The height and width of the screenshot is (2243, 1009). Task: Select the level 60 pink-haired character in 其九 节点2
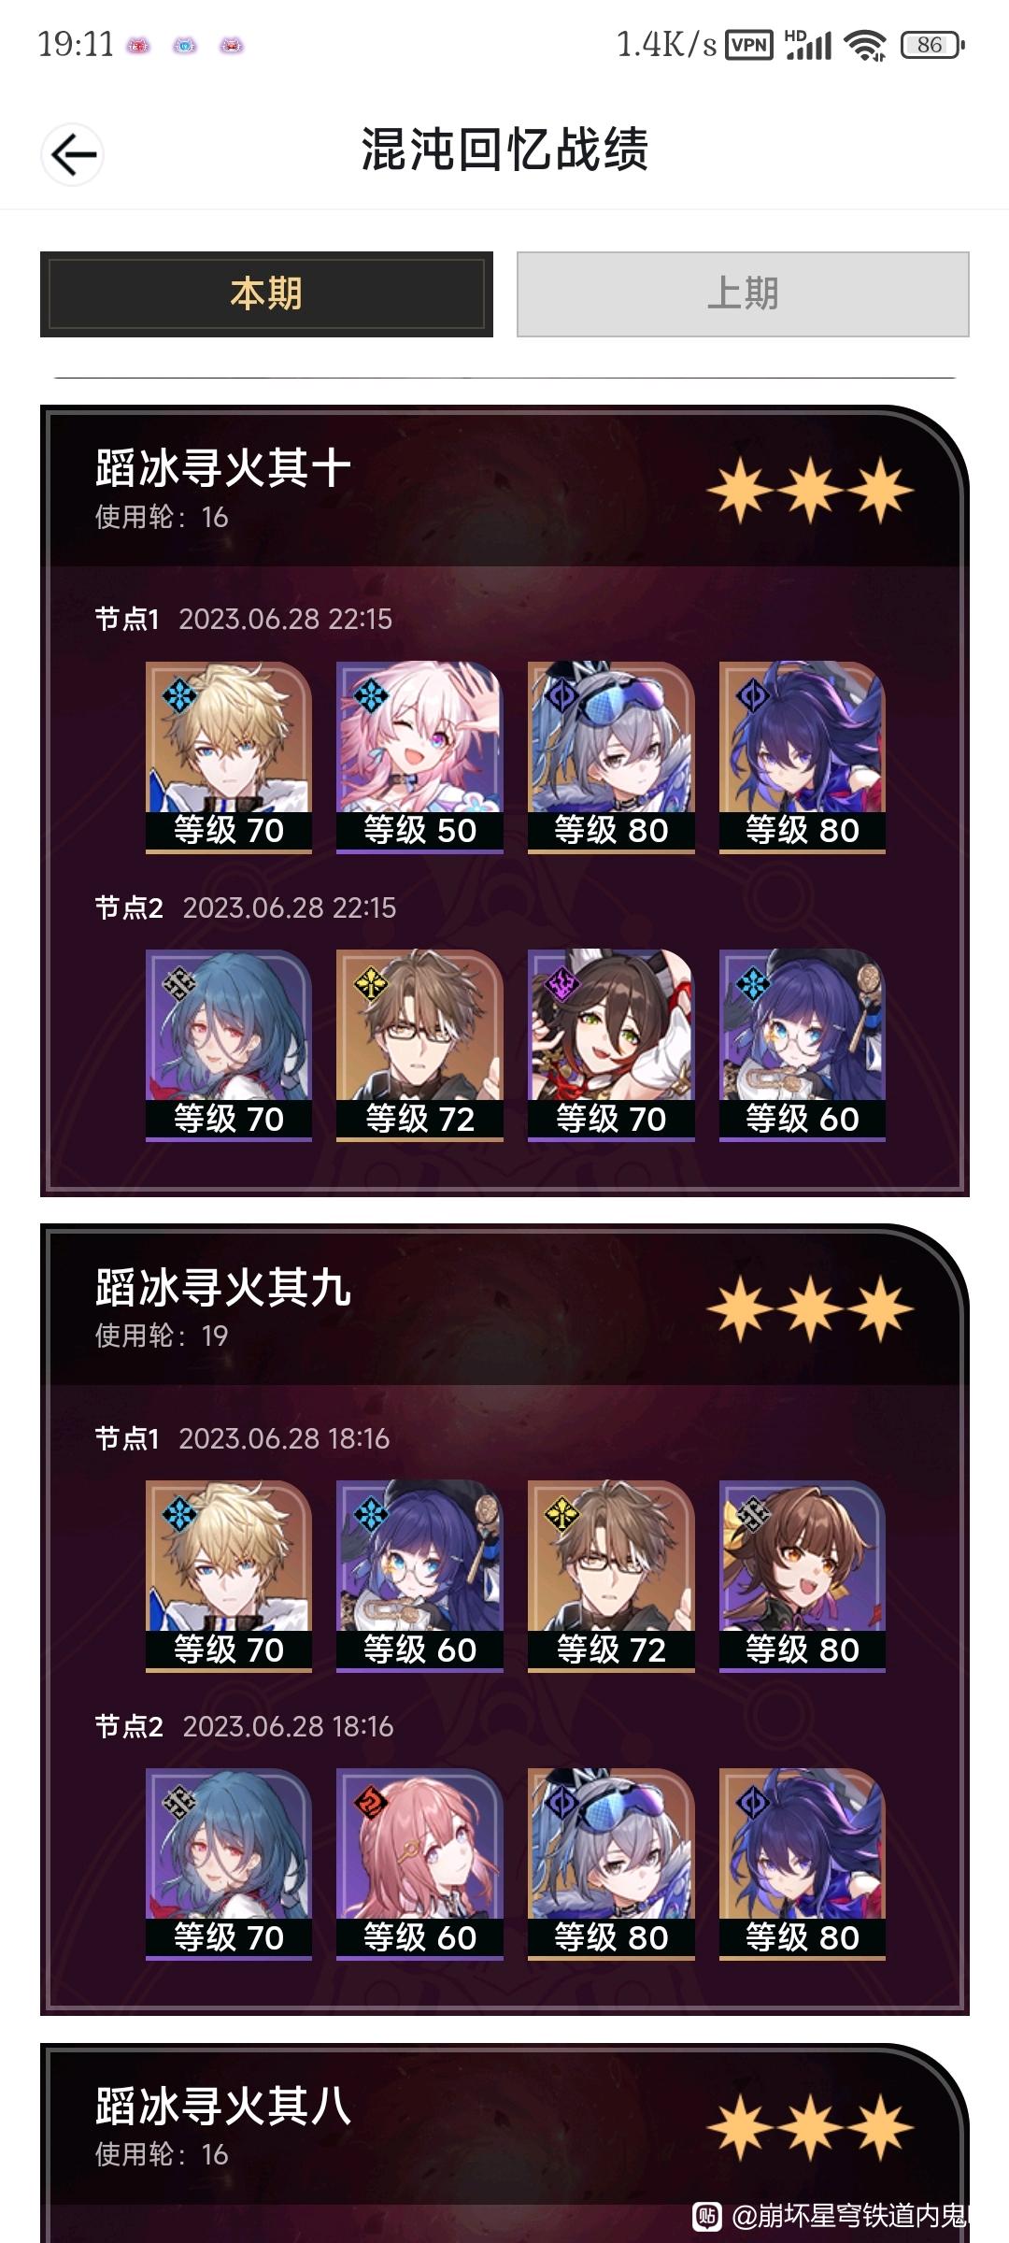tap(419, 1864)
